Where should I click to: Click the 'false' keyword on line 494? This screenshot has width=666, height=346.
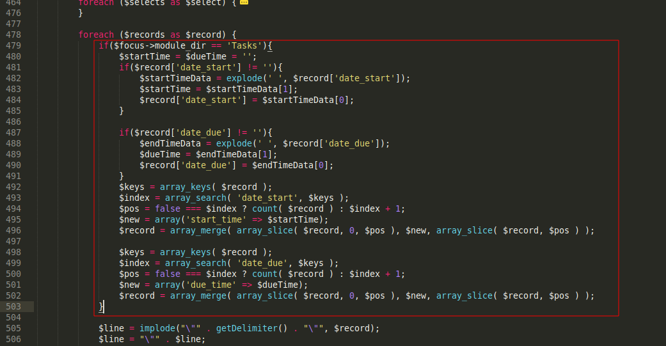tap(168, 209)
